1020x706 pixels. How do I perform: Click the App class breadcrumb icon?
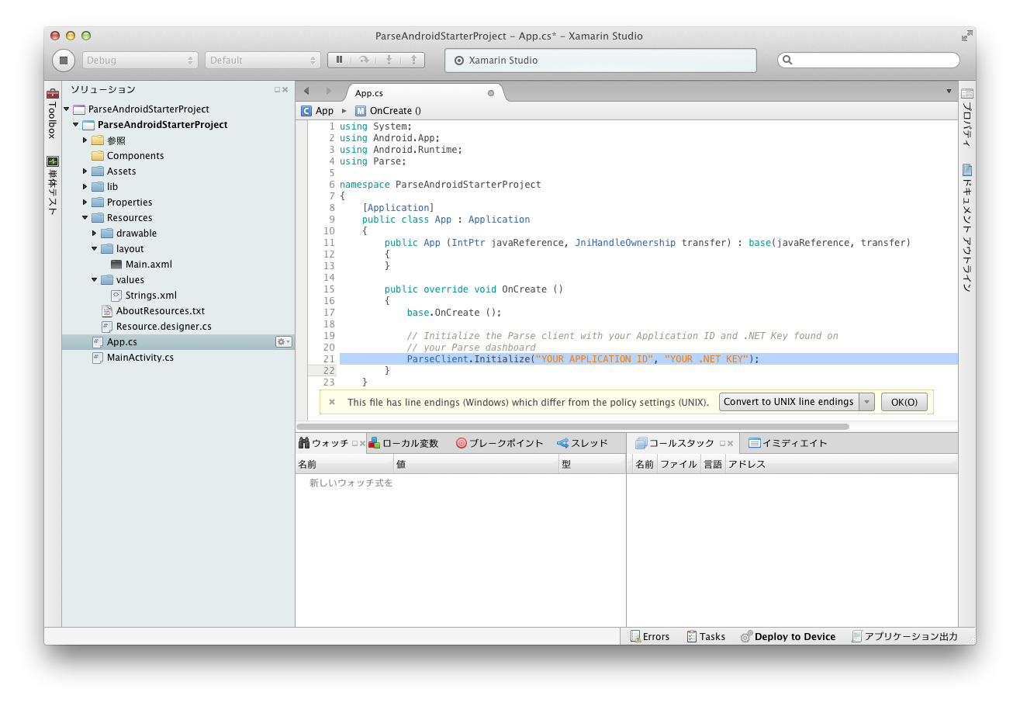point(306,111)
